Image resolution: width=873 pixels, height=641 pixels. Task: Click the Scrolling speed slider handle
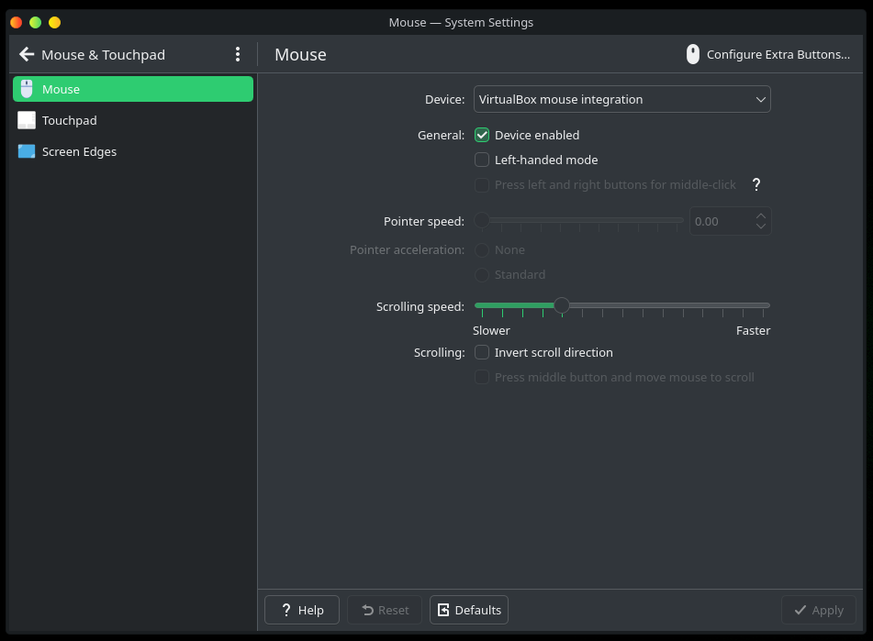point(562,305)
